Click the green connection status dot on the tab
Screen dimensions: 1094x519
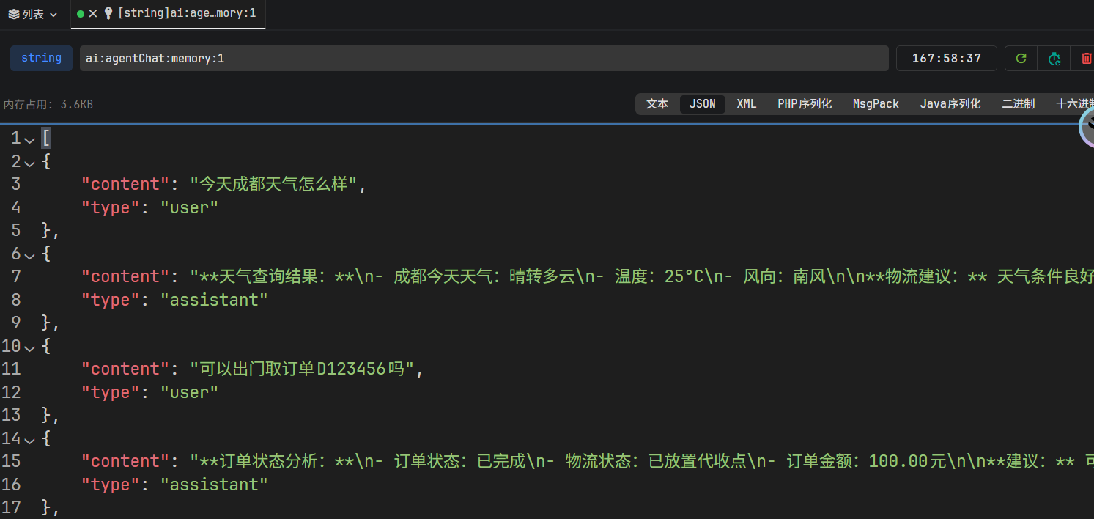[79, 13]
